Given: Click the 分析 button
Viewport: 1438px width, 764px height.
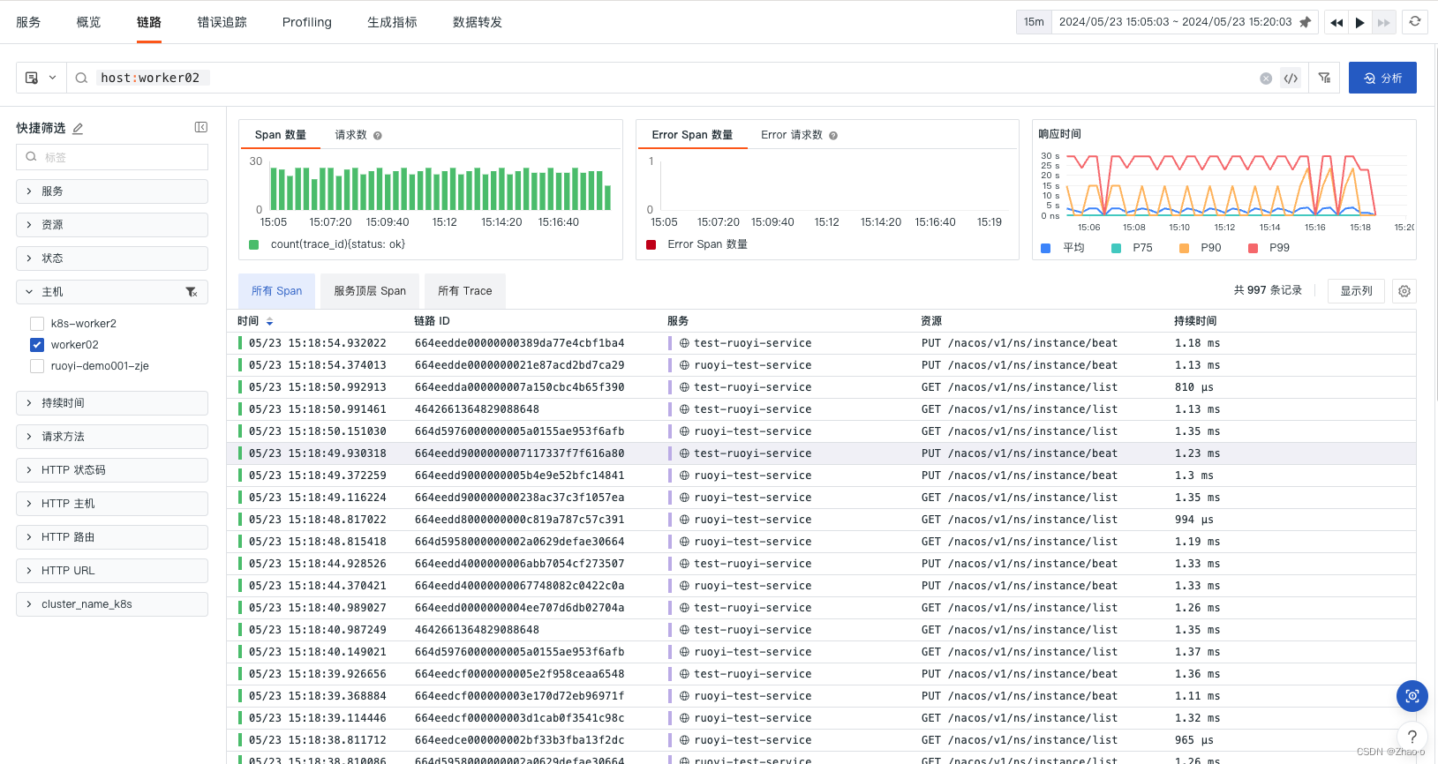Looking at the screenshot, I should (x=1382, y=78).
